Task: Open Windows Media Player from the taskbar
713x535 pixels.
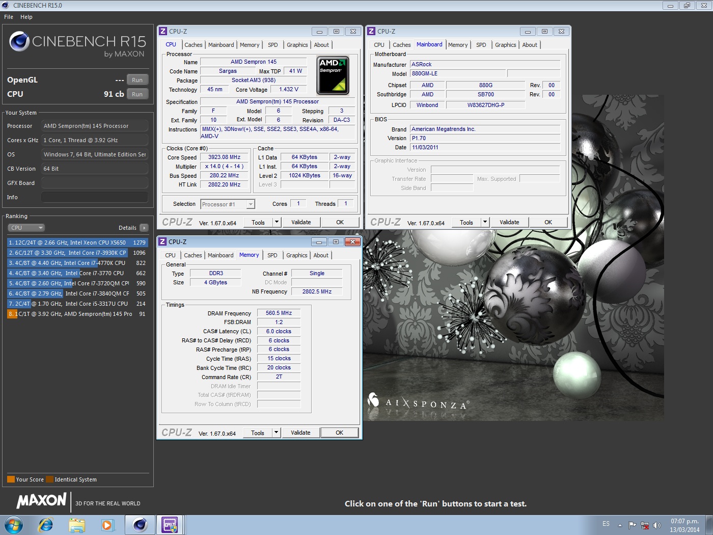Action: point(107,525)
